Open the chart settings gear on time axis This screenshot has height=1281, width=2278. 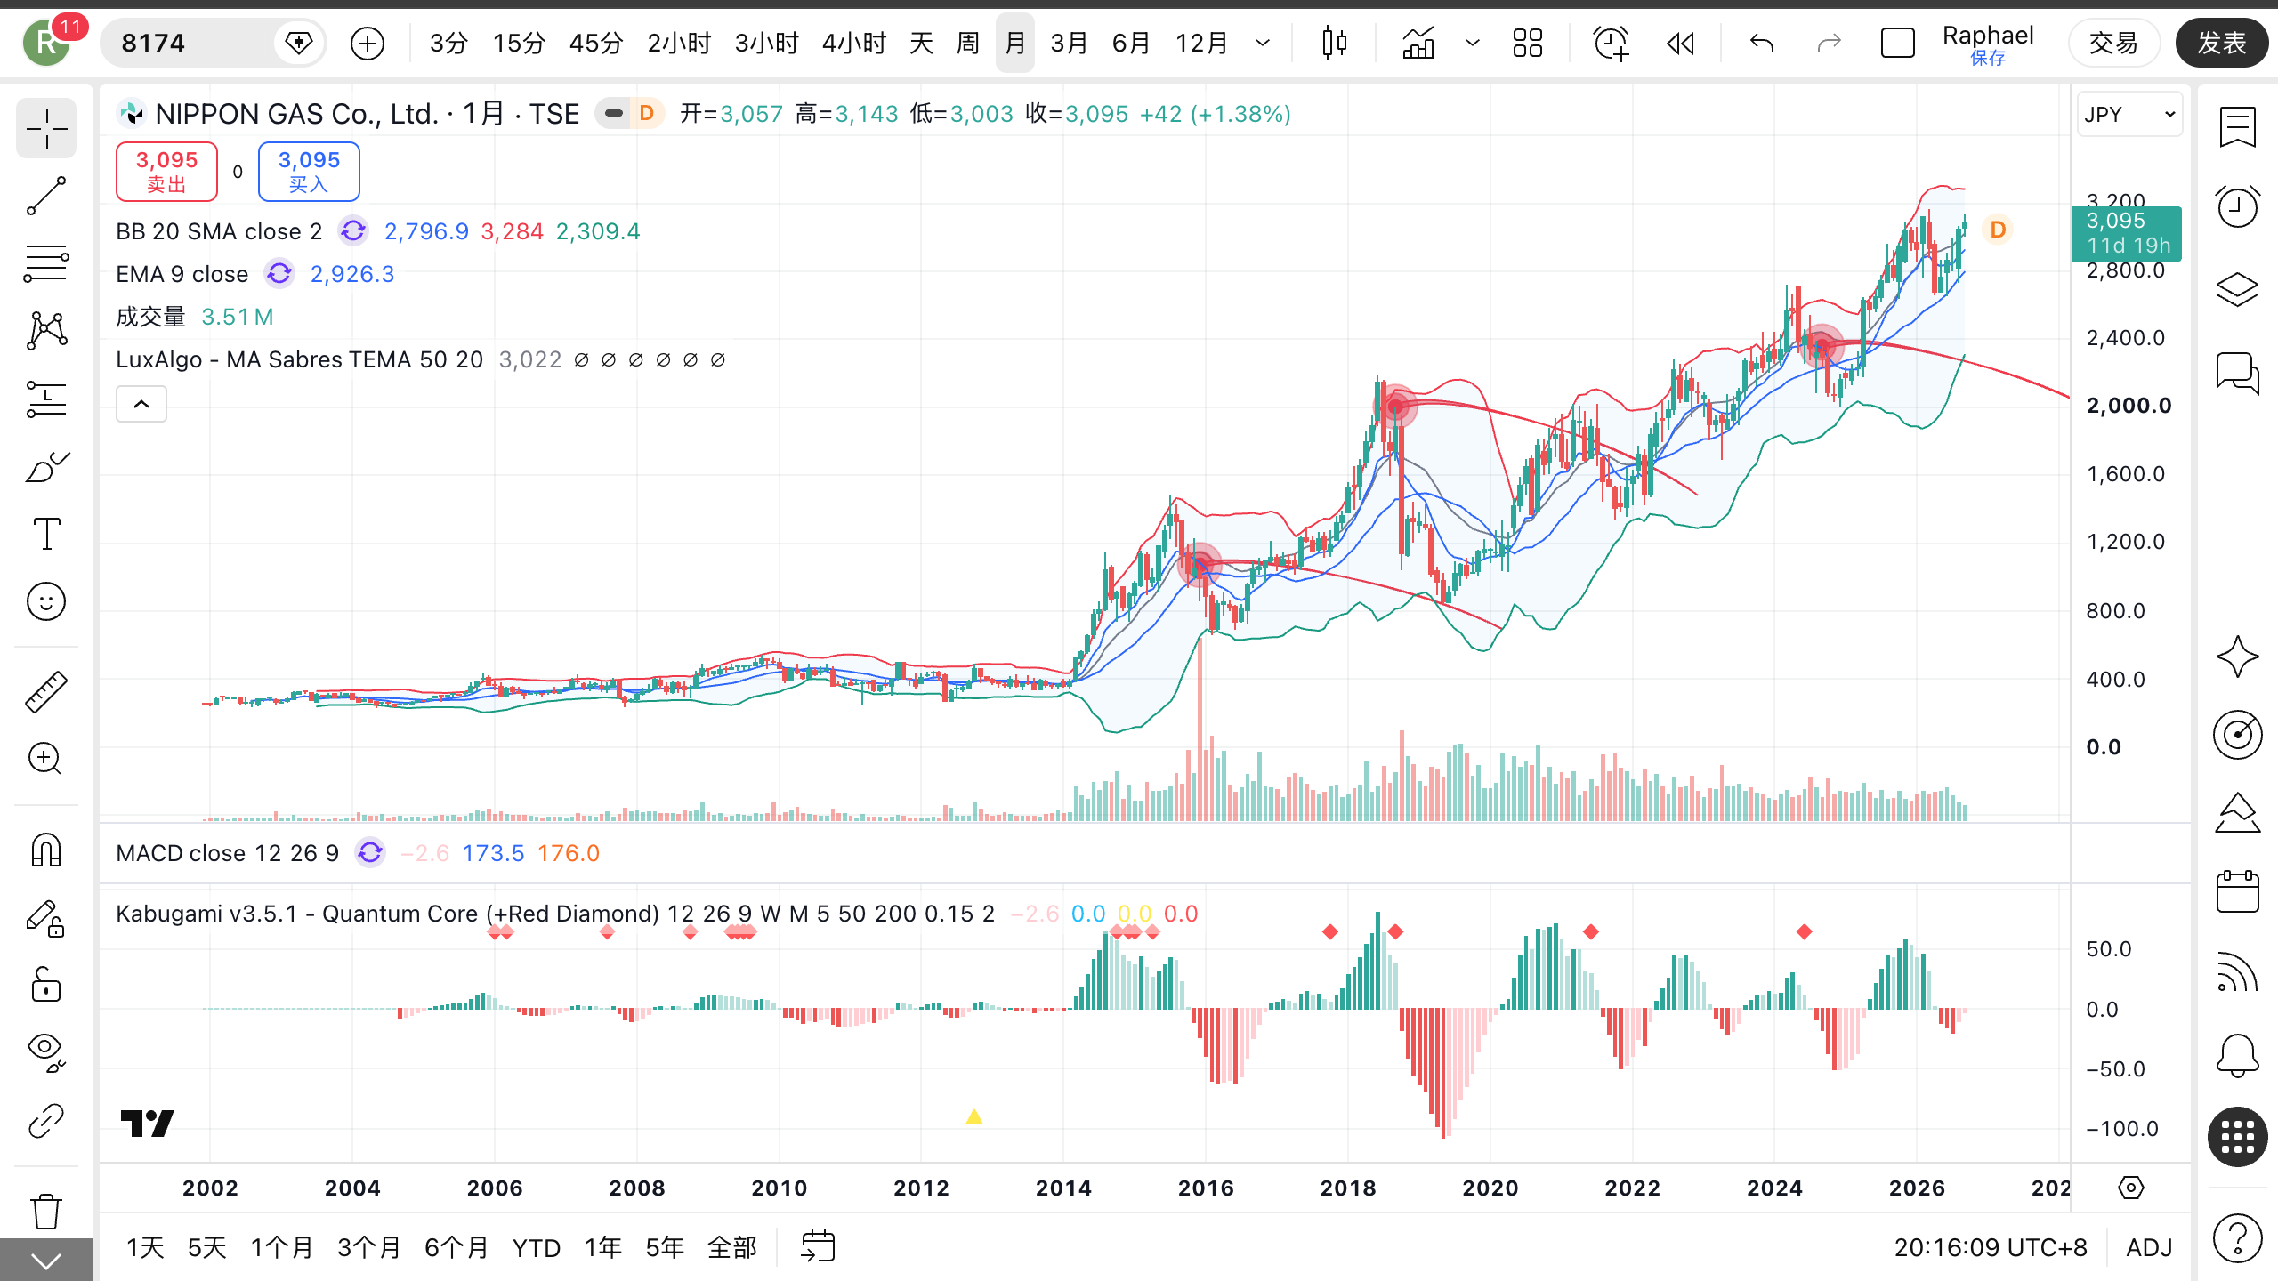(x=2131, y=1188)
